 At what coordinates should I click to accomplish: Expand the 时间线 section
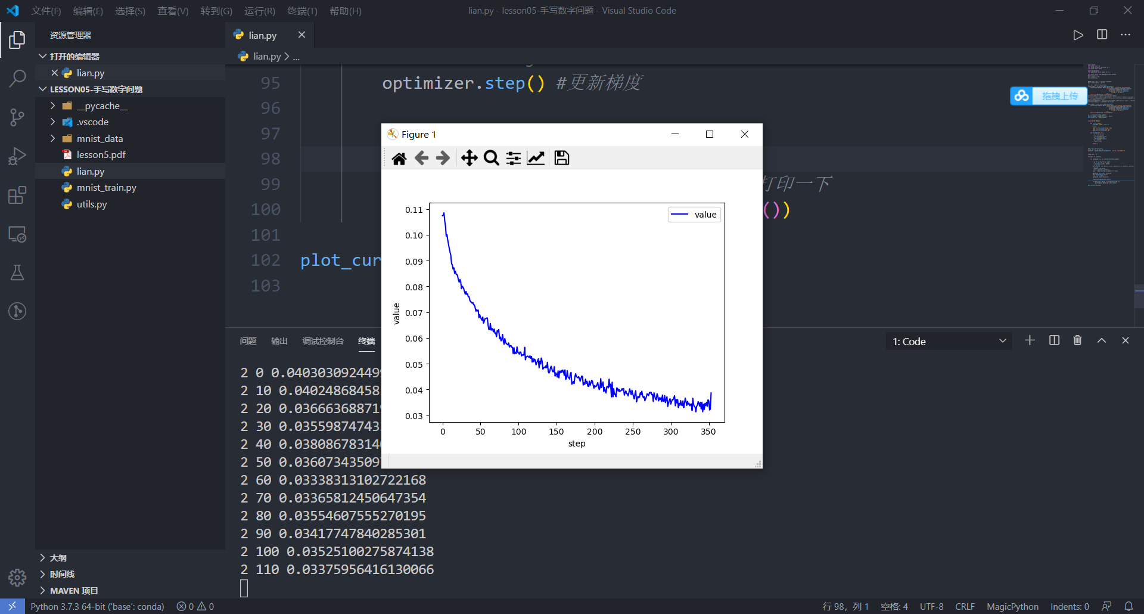pyautogui.click(x=62, y=573)
